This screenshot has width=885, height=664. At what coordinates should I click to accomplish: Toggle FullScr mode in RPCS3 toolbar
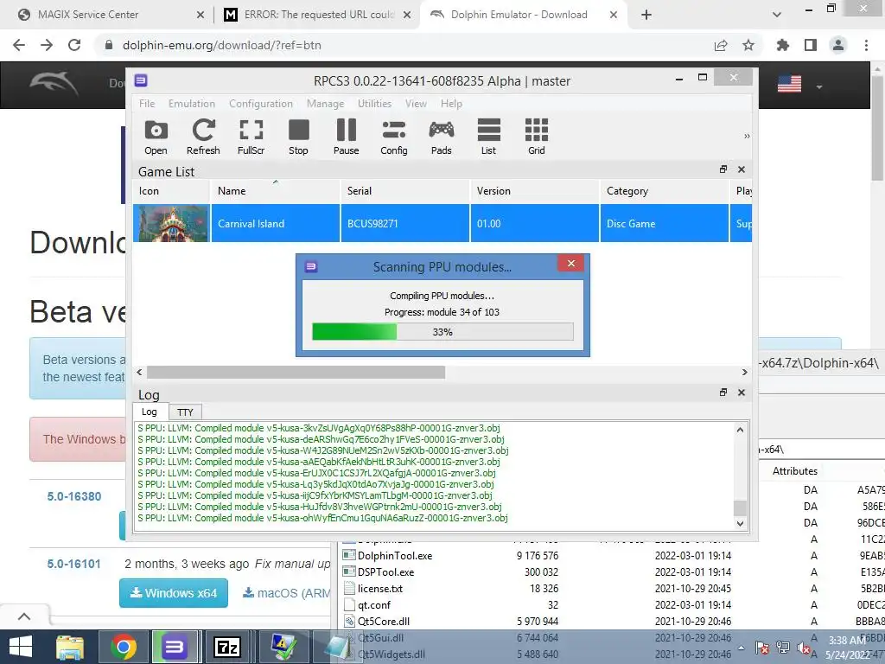click(251, 137)
